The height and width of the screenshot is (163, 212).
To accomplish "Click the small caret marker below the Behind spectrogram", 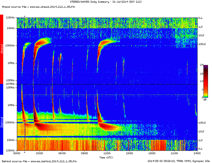I will point(24,152).
